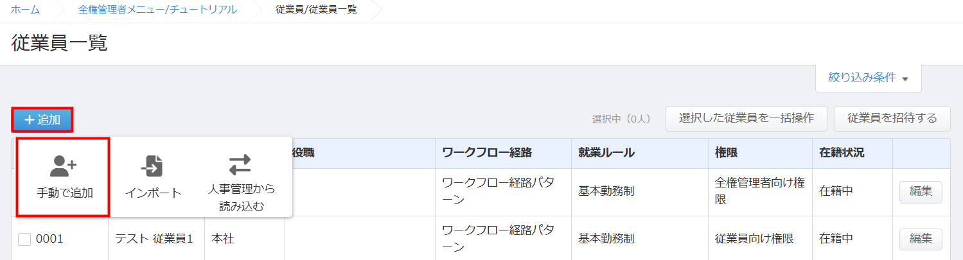Screen dimensions: 963x260
Task: Select the テスト 従業員1 name cell
Action: (x=154, y=239)
